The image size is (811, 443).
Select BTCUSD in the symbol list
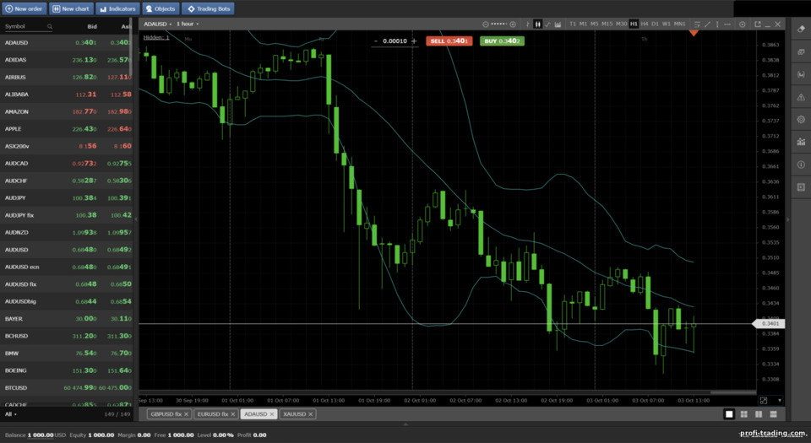66,388
